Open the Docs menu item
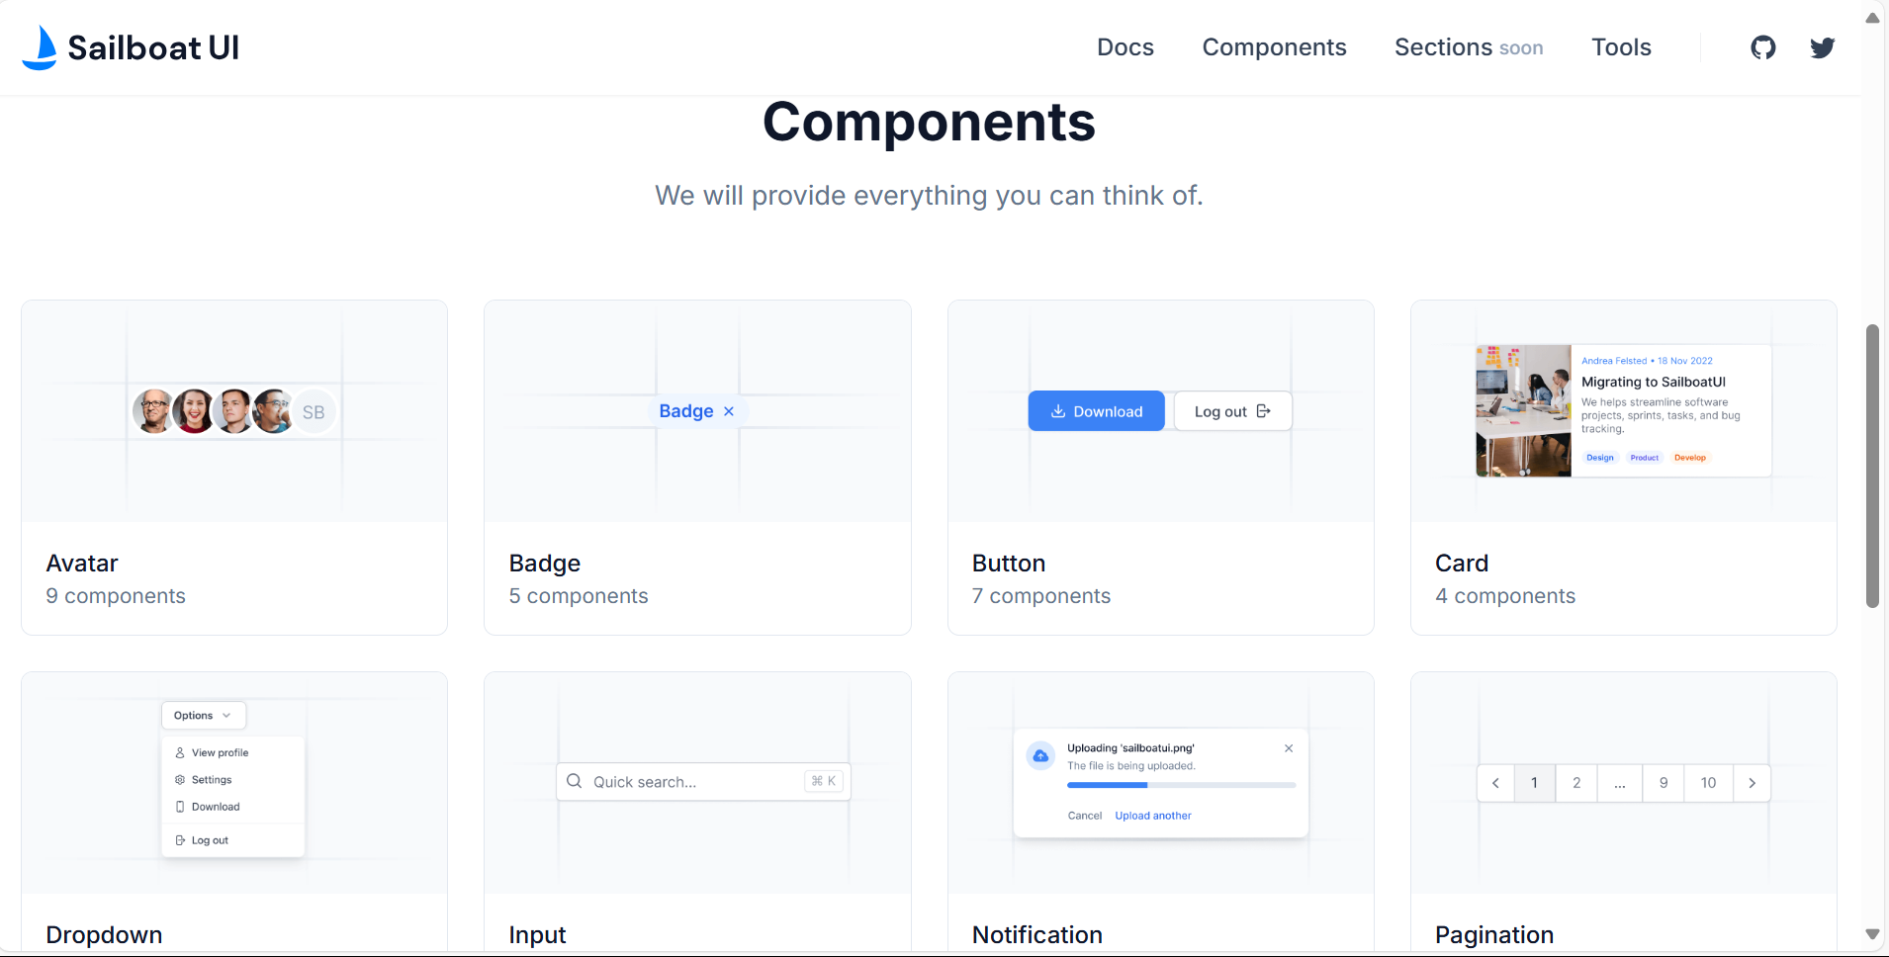 point(1125,47)
